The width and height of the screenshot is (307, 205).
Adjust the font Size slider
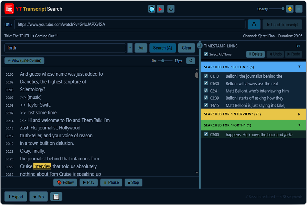click(165, 61)
